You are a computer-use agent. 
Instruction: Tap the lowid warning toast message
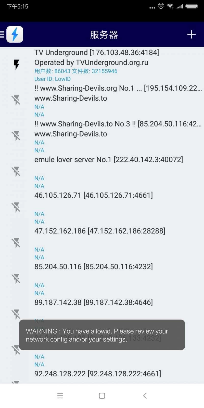point(102,335)
